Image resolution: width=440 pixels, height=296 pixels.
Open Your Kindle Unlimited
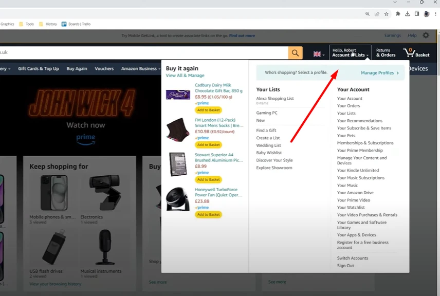coord(358,170)
